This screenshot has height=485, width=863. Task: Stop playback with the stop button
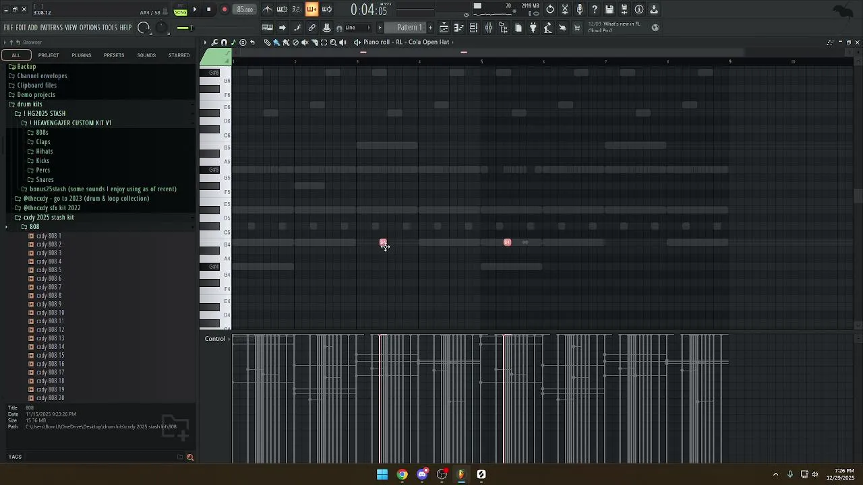click(209, 9)
